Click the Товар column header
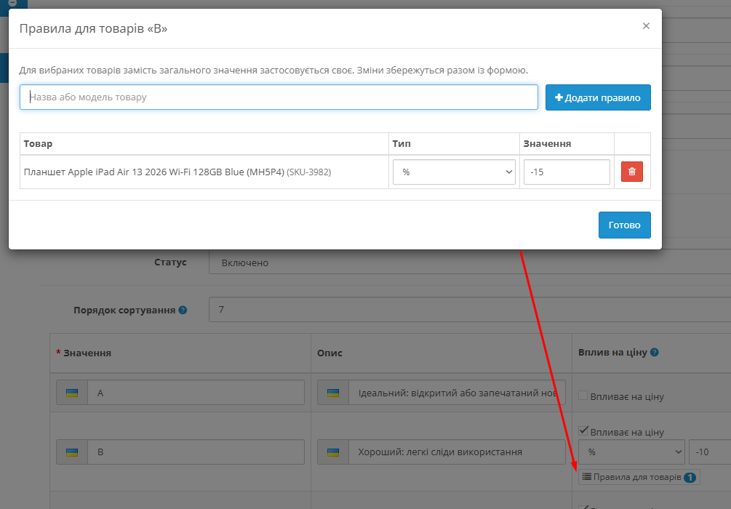The height and width of the screenshot is (509, 731). 39,143
